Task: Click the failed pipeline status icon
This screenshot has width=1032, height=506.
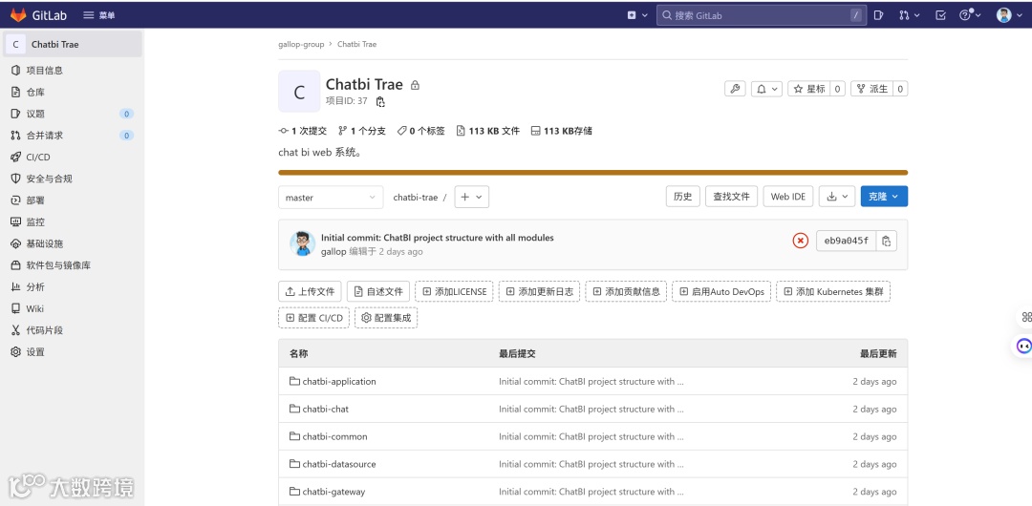Action: (x=800, y=241)
